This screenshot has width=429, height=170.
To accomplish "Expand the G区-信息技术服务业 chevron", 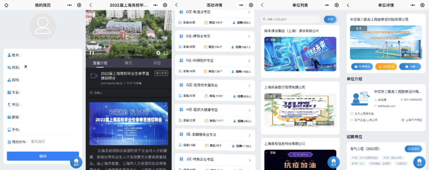I will pos(249,85).
